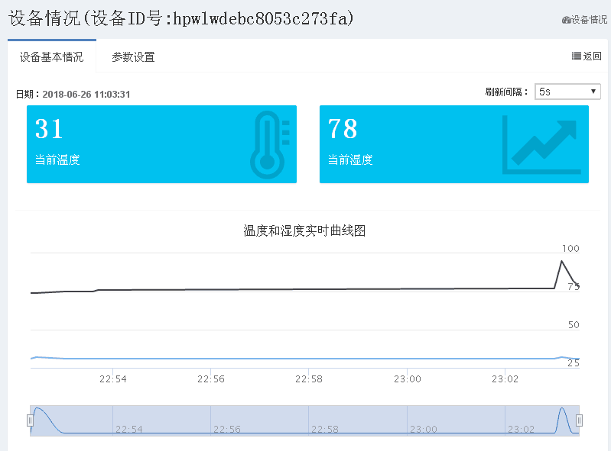Image resolution: width=611 pixels, height=451 pixels.
Task: Select the 设备基本情况 tab
Action: coord(52,56)
